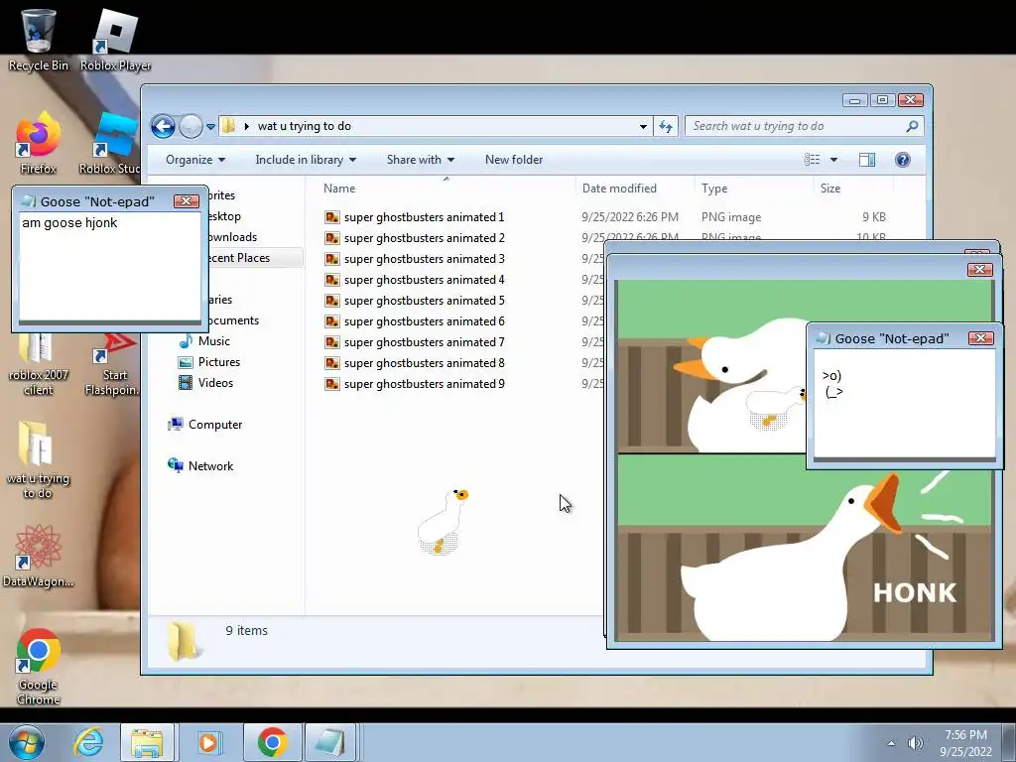Select Pictures in the navigation pane

[209, 361]
